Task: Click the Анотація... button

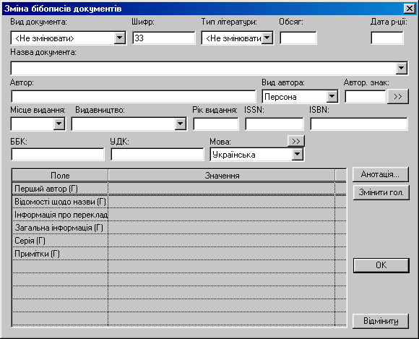Action: [380, 174]
